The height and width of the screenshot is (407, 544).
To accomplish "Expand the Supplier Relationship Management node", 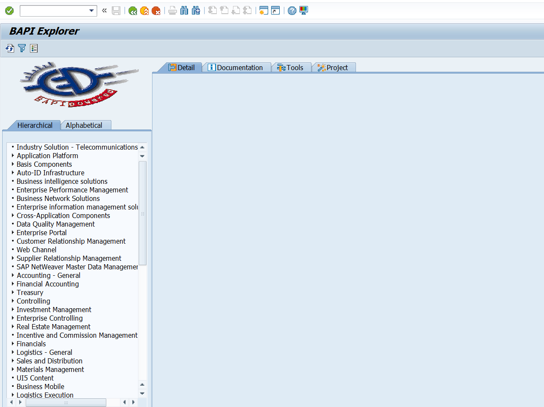I will click(13, 258).
